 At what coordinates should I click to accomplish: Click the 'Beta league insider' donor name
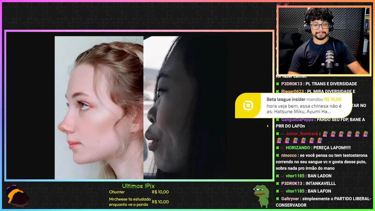[286, 99]
